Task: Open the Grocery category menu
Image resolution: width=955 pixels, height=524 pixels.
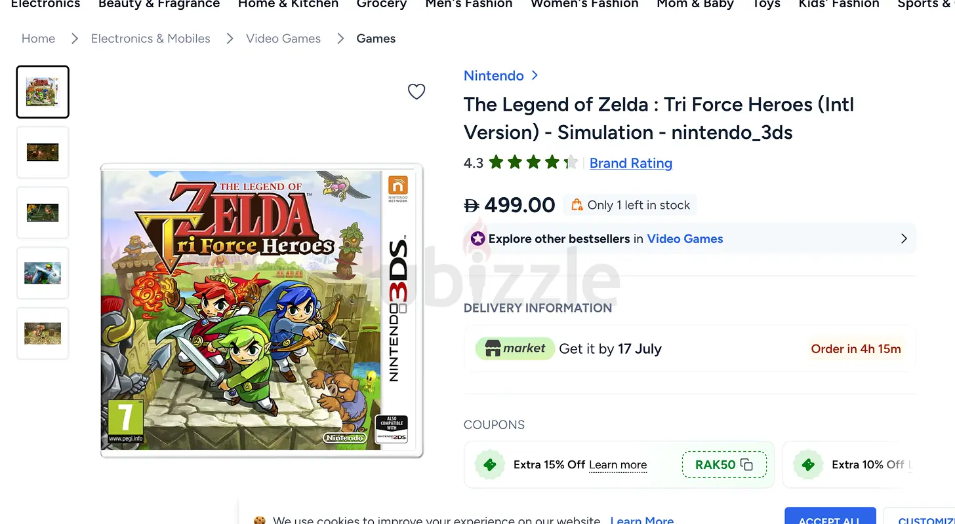Action: coord(382,4)
